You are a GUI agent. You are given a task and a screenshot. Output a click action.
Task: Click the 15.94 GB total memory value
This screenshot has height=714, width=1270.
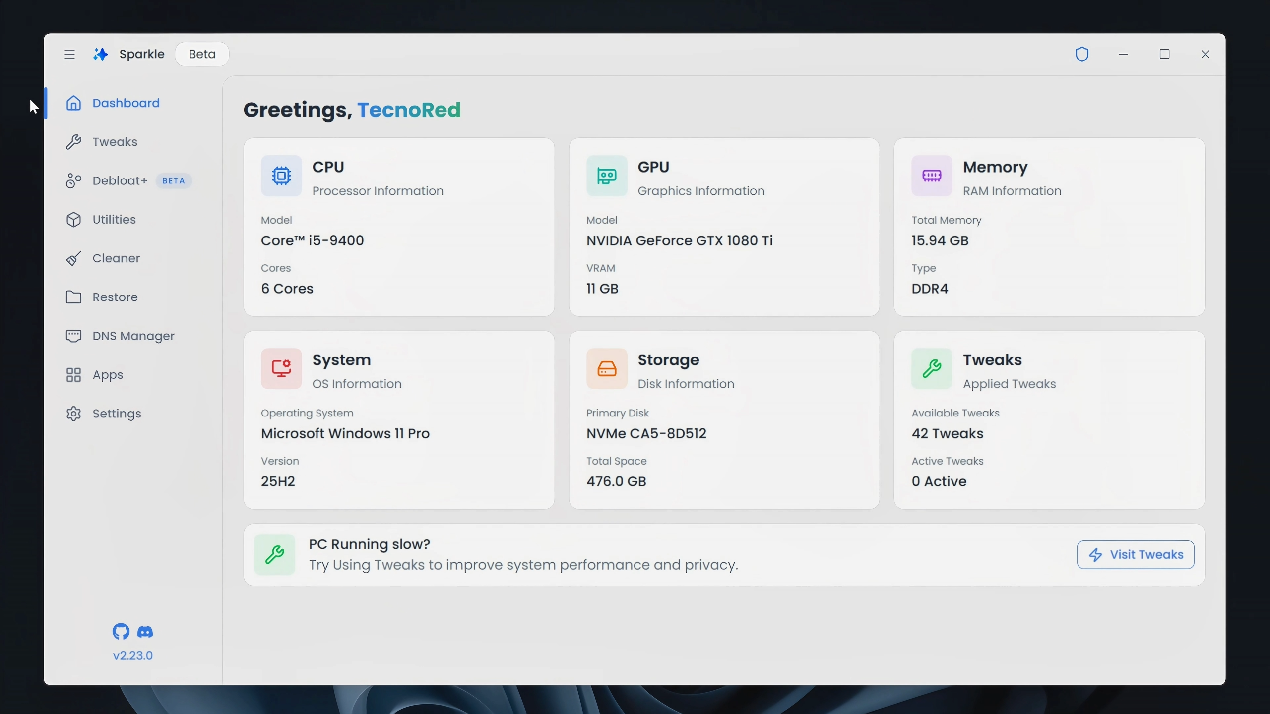click(940, 240)
